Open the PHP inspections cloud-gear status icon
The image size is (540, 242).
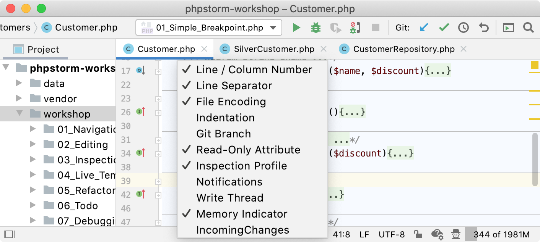click(x=437, y=234)
